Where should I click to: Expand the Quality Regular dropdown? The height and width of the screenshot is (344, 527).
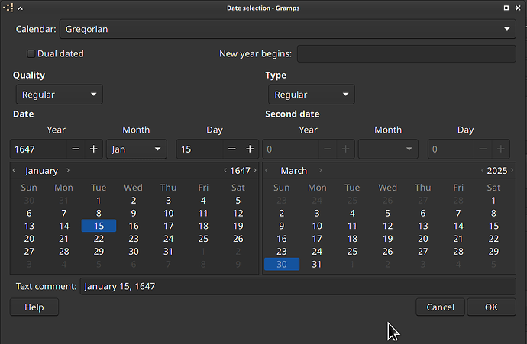[60, 95]
